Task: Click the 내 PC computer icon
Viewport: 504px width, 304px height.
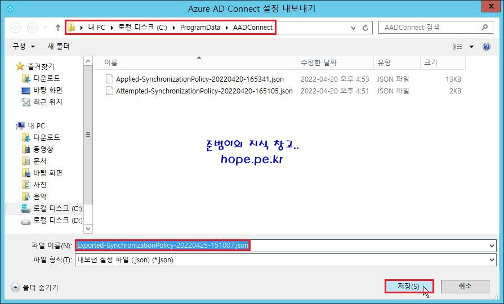Action: [21, 126]
